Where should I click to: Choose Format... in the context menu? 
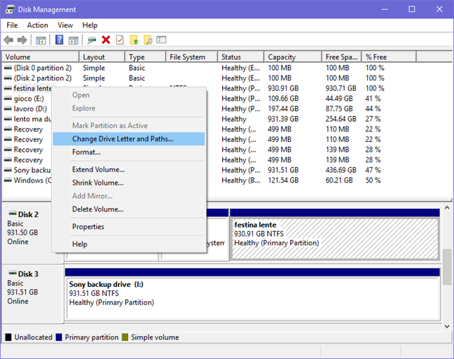point(129,152)
